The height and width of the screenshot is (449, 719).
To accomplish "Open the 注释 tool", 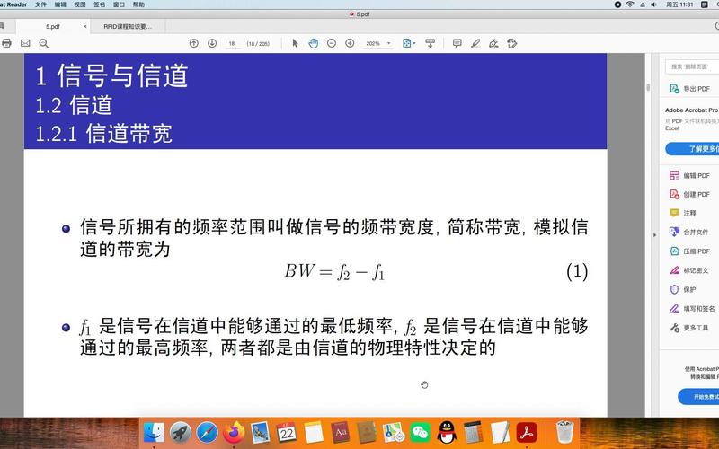I will tap(683, 213).
